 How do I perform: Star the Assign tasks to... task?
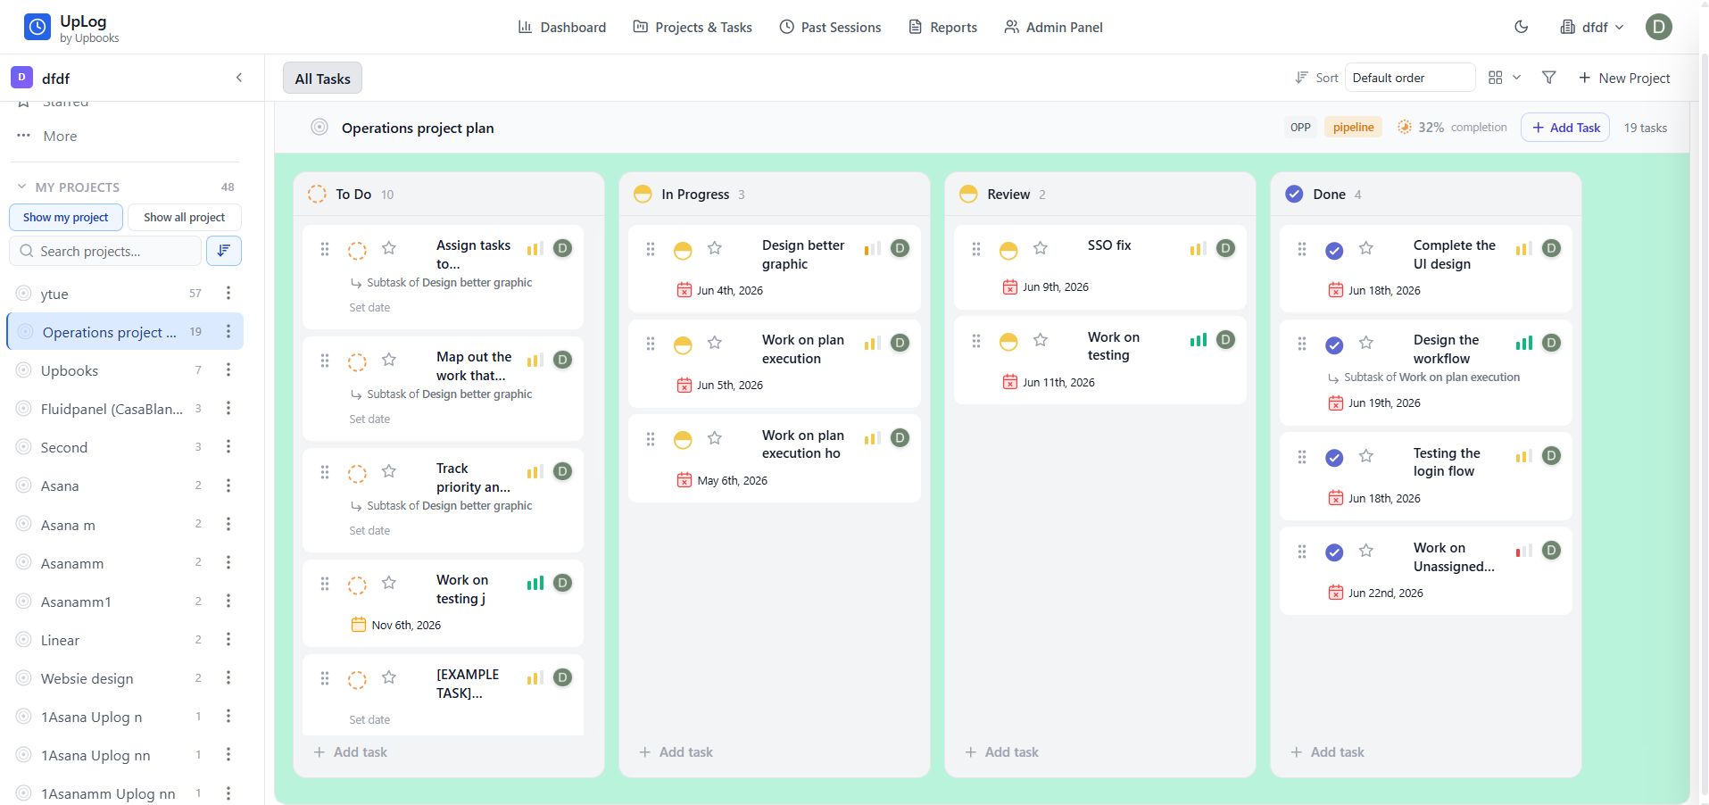[x=389, y=248]
